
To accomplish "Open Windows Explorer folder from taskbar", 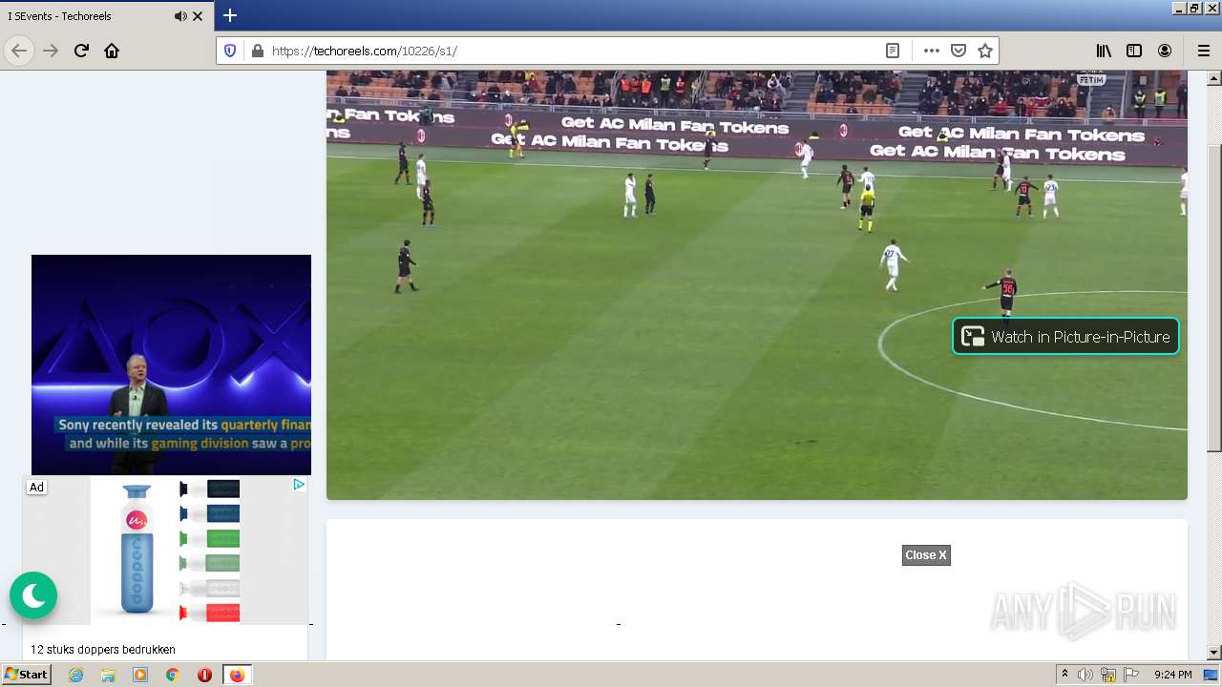I will [x=108, y=675].
